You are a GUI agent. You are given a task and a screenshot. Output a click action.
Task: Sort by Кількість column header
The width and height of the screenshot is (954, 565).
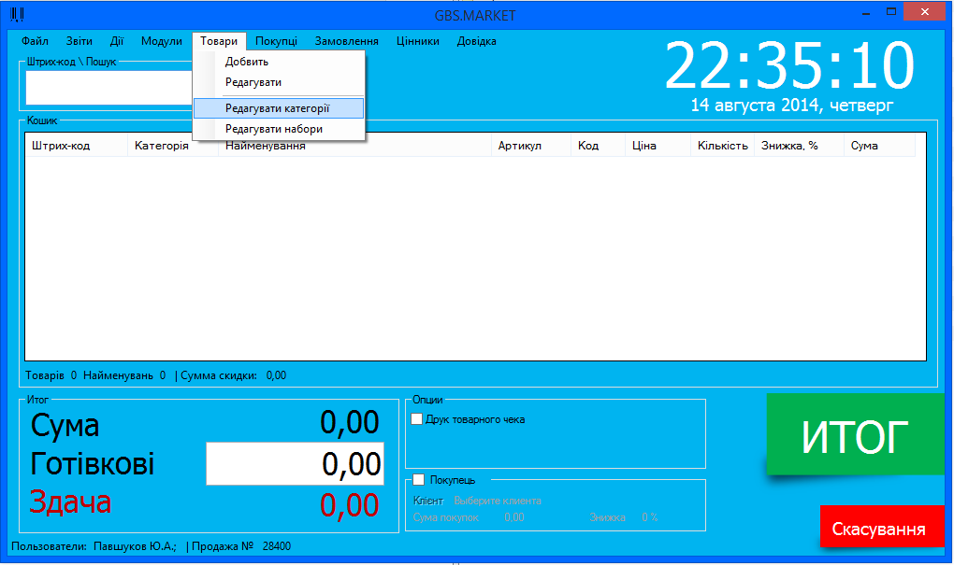click(722, 146)
